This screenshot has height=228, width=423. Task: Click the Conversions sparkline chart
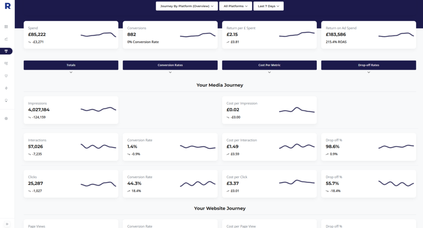tap(198, 35)
